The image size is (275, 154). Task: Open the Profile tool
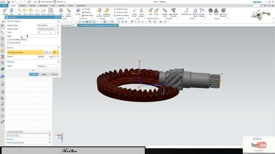tap(43, 12)
